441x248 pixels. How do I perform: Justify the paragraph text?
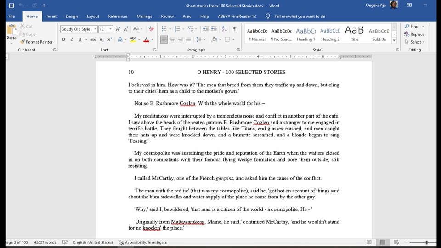[188, 39]
